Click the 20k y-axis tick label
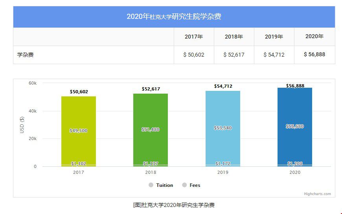 tap(33, 138)
